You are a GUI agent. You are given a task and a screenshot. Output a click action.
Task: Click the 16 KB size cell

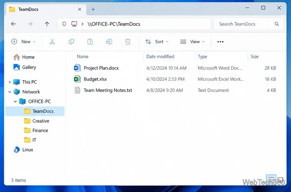[270, 79]
